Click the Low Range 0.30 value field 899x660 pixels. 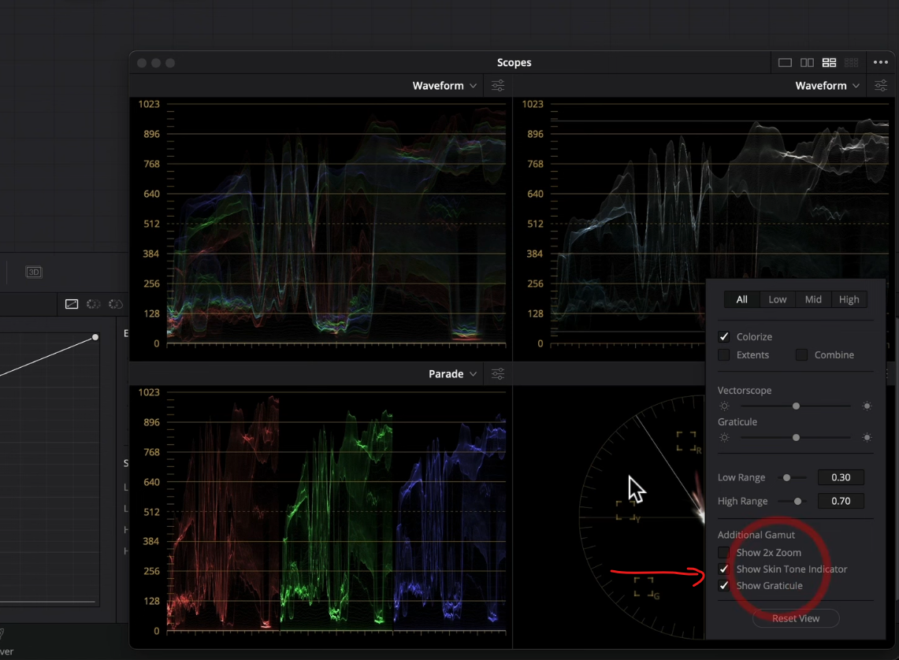pos(841,478)
